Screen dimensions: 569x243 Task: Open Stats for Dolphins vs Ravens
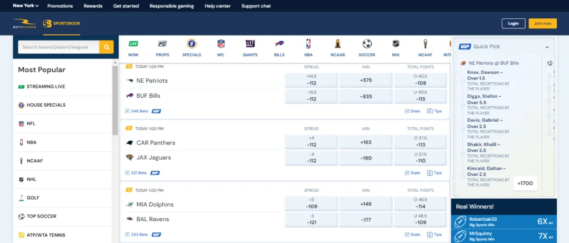click(412, 235)
